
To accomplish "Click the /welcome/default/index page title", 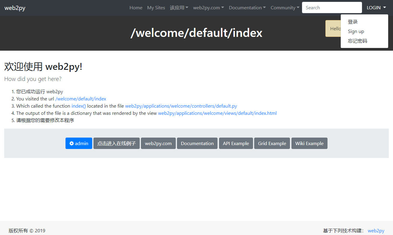I will 196,33.
